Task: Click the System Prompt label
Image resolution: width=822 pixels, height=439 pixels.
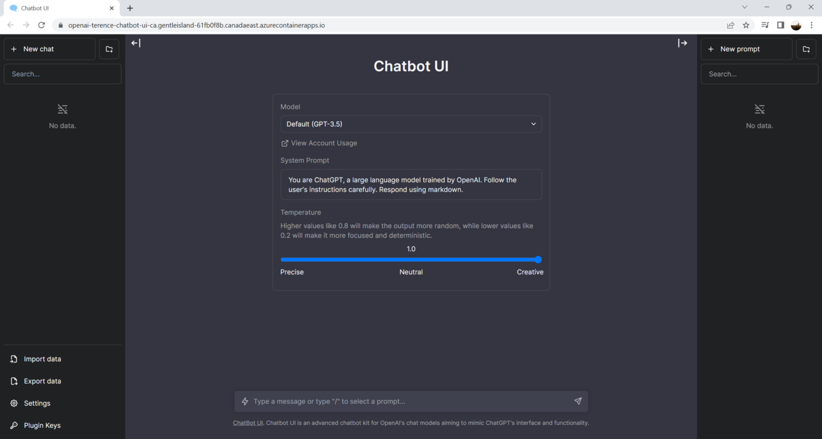Action: (x=305, y=160)
